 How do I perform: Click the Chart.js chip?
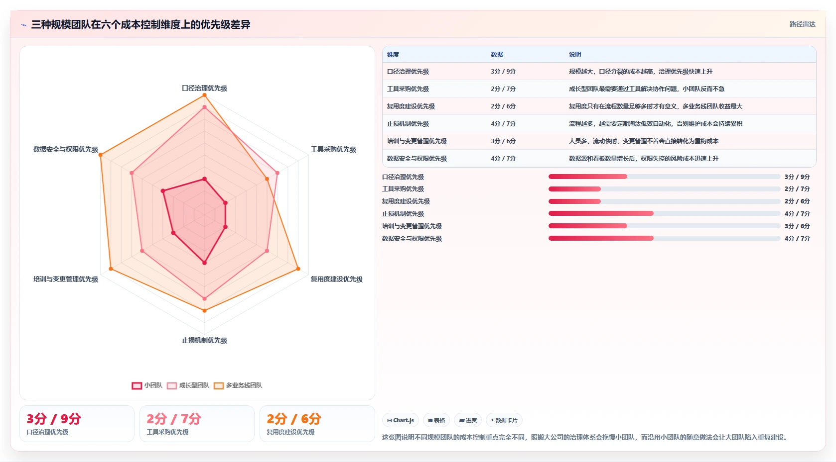pyautogui.click(x=401, y=420)
